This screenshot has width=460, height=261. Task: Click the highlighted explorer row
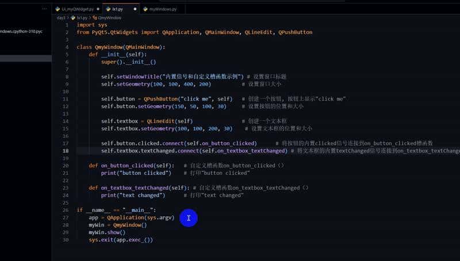(26, 59)
